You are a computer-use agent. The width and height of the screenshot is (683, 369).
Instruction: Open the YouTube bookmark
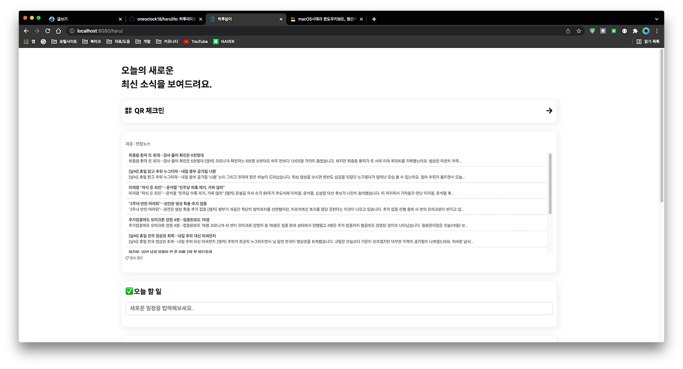(x=195, y=42)
